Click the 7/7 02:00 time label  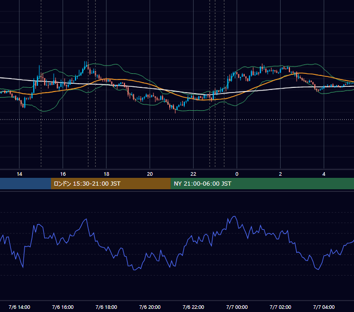[281, 307]
